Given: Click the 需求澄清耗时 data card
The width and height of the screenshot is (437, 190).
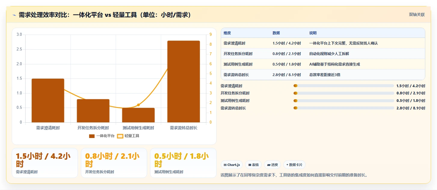Looking at the screenshot, I should 45,163.
